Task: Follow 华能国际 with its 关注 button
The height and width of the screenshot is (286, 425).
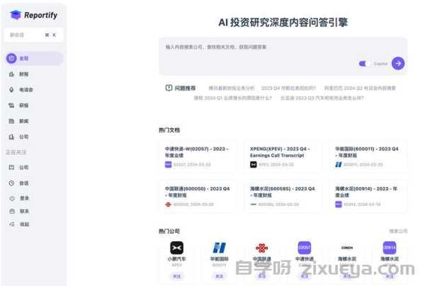Action: pos(220,276)
